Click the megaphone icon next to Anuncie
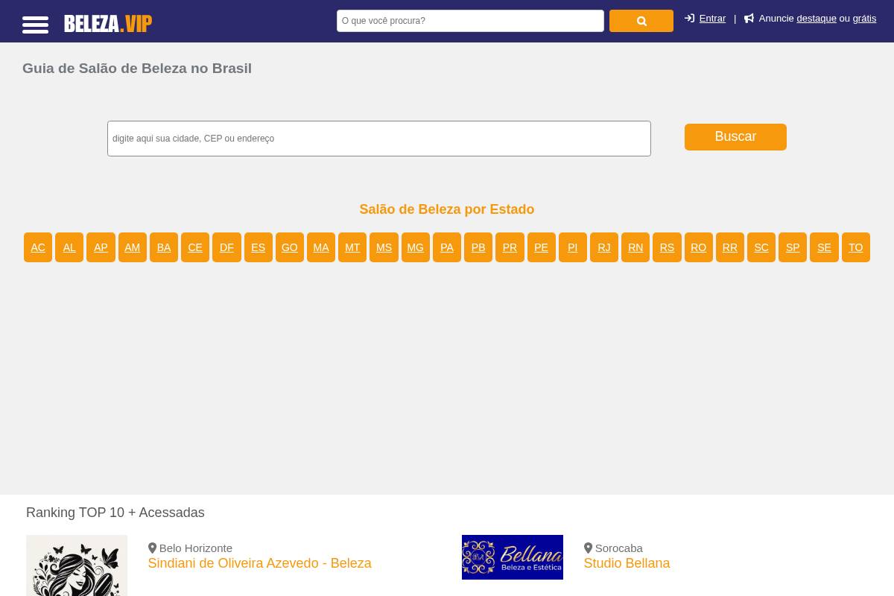This screenshot has width=894, height=596. (x=749, y=18)
